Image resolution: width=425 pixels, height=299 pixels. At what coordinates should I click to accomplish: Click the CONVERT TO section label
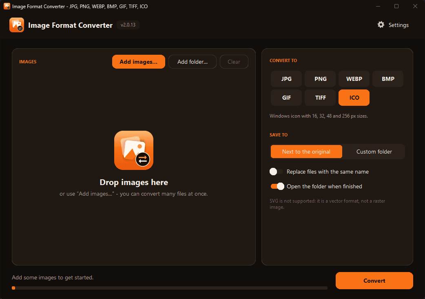[283, 60]
